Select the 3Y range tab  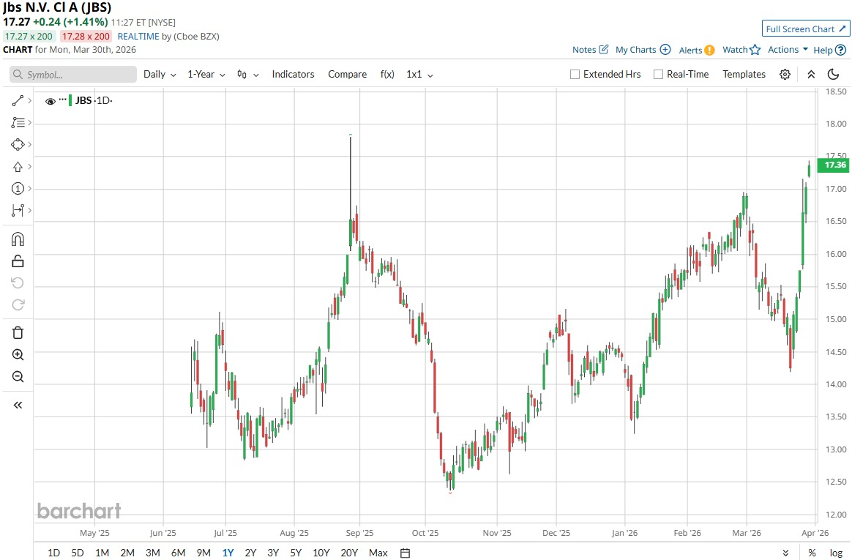point(273,553)
